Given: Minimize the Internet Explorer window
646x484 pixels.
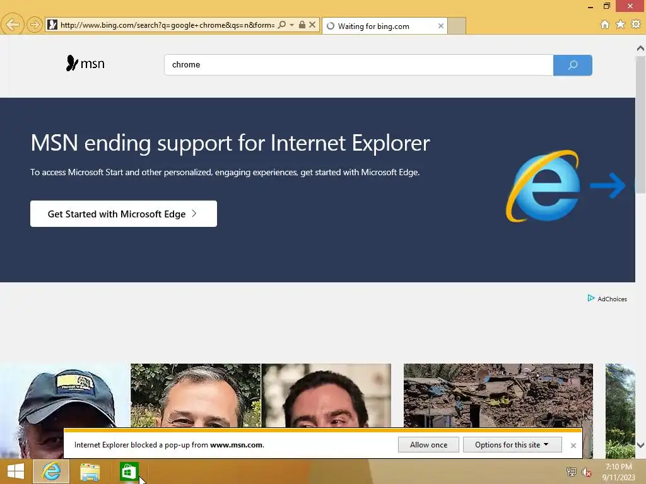Looking at the screenshot, I should [x=590, y=6].
